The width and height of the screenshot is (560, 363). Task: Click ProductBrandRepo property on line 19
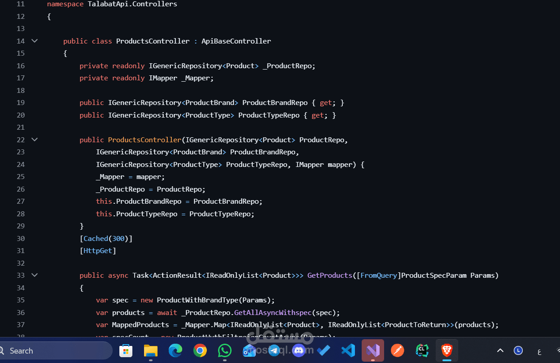[x=275, y=103]
